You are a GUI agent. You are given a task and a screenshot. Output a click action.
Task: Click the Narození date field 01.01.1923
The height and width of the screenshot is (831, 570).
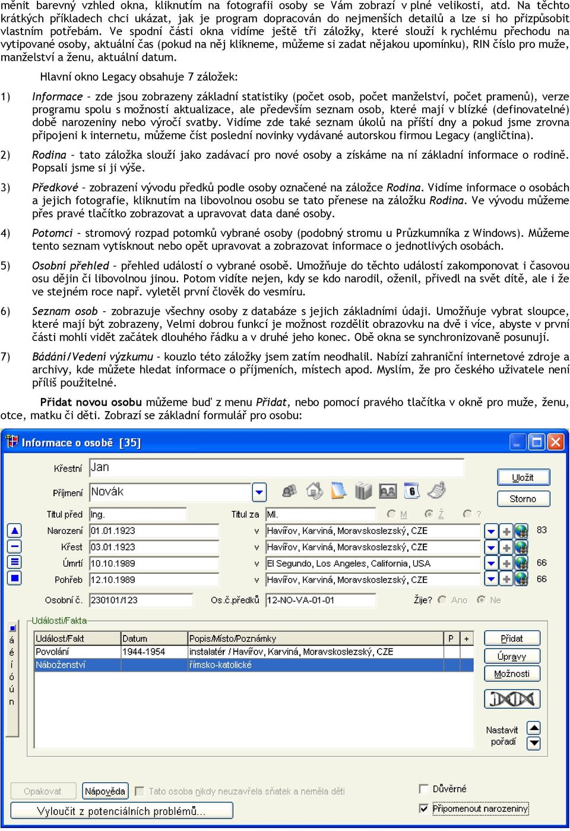pos(154,531)
